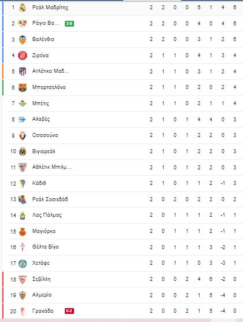Click the Getafe blue crest icon
243x322 pixels.
click(x=23, y=264)
